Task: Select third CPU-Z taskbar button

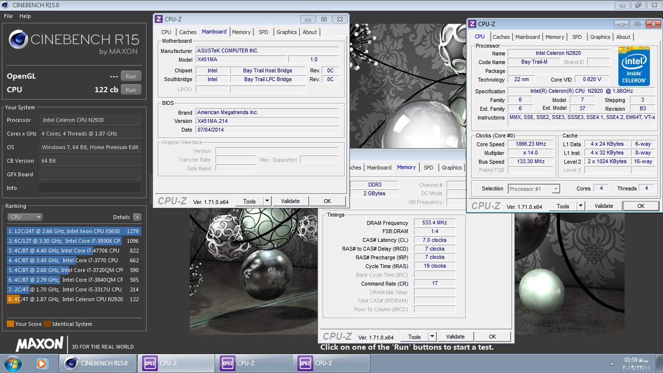Action: (331, 363)
